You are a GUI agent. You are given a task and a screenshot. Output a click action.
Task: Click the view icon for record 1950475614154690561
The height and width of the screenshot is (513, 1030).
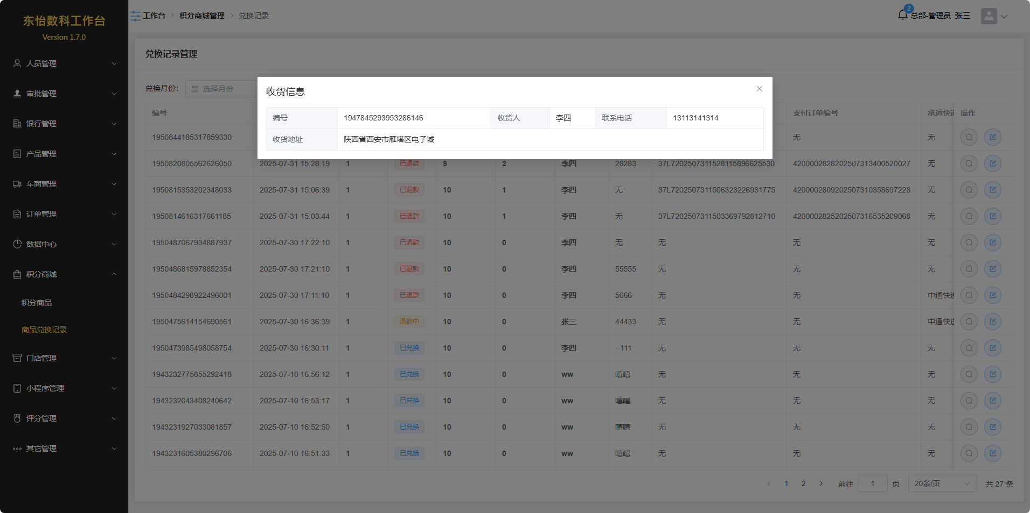coord(969,322)
